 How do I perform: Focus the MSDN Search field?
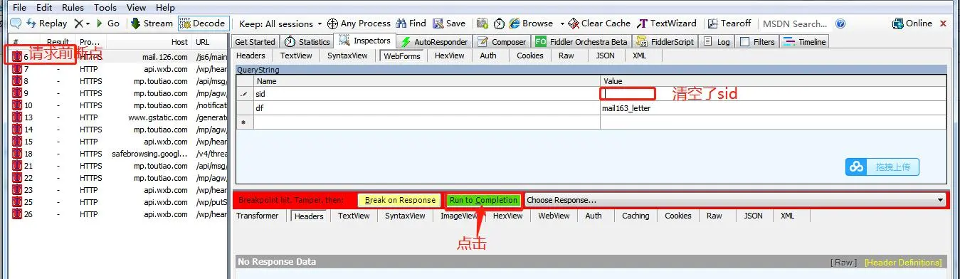pos(797,23)
